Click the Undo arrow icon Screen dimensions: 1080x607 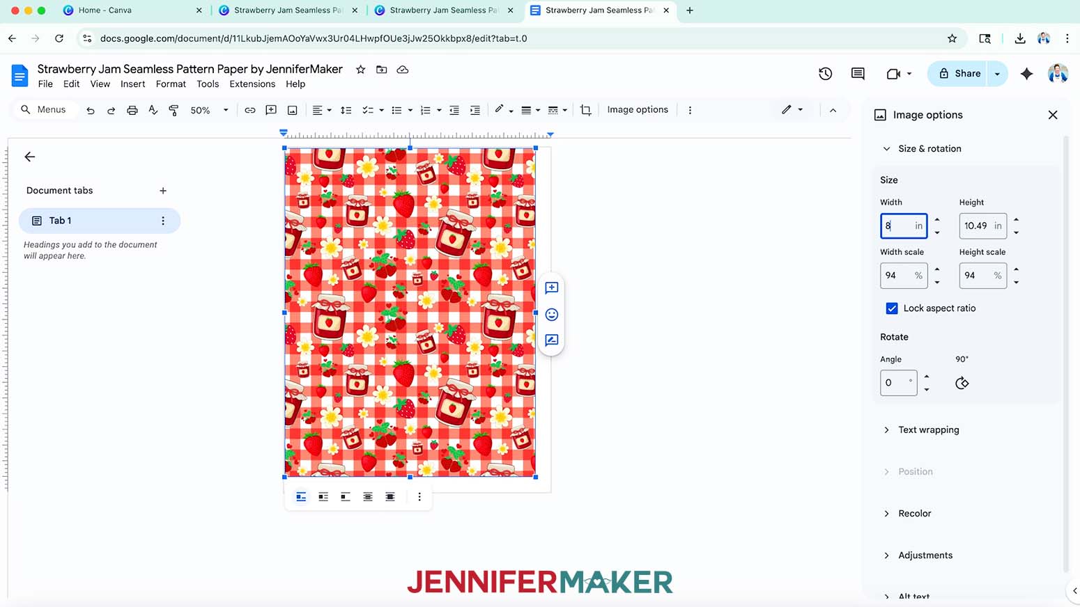pos(91,110)
